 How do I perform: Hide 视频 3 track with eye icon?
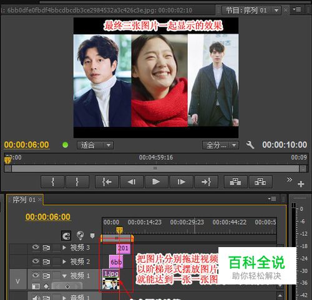coord(36,247)
